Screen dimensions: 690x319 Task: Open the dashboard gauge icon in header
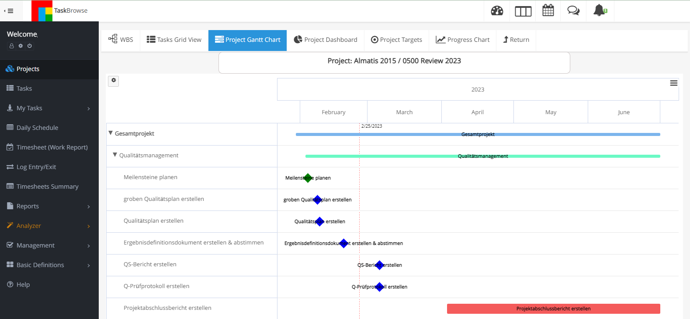click(497, 11)
